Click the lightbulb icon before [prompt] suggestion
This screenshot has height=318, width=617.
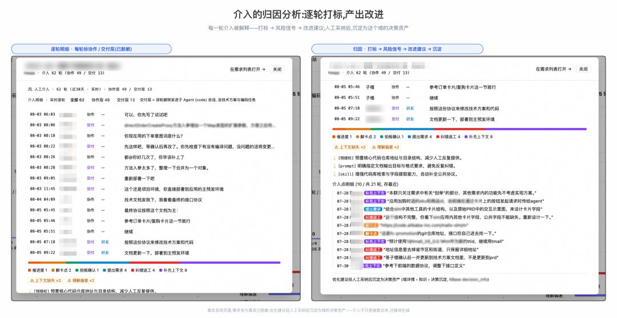334,166
